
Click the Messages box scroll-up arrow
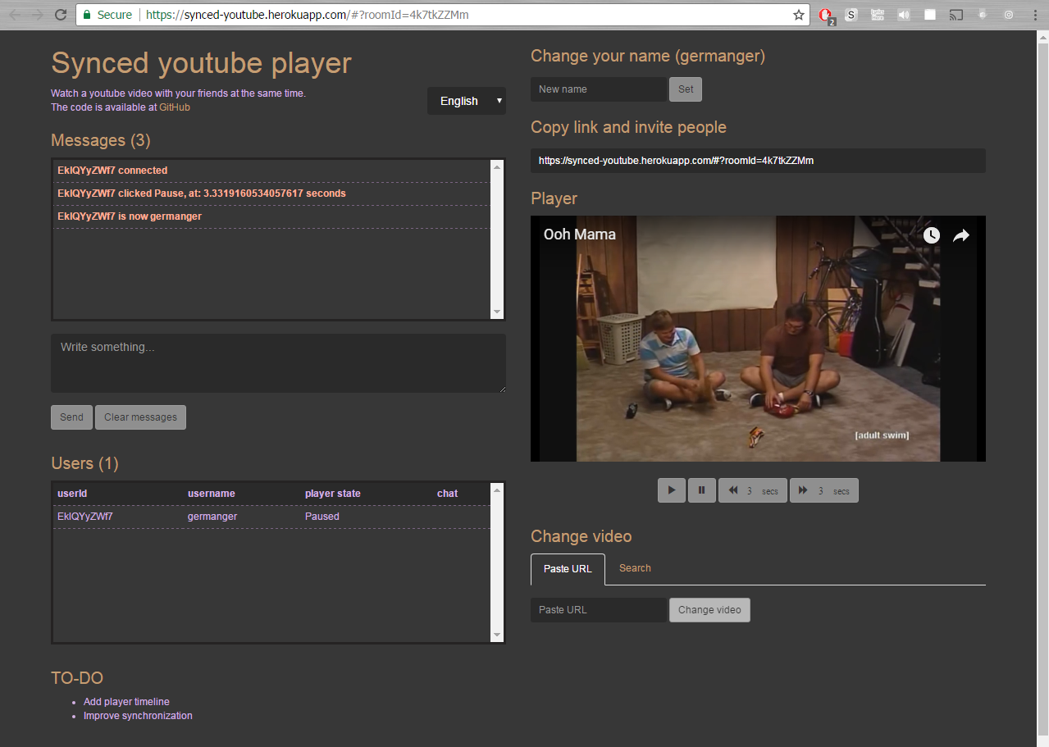pos(496,166)
